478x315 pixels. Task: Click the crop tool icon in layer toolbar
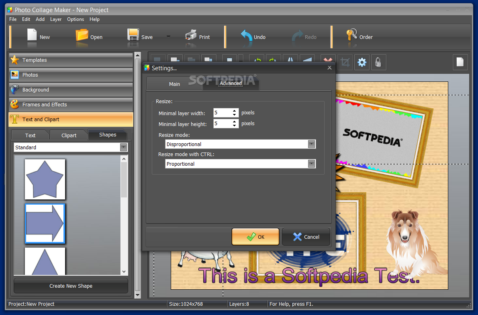click(345, 63)
